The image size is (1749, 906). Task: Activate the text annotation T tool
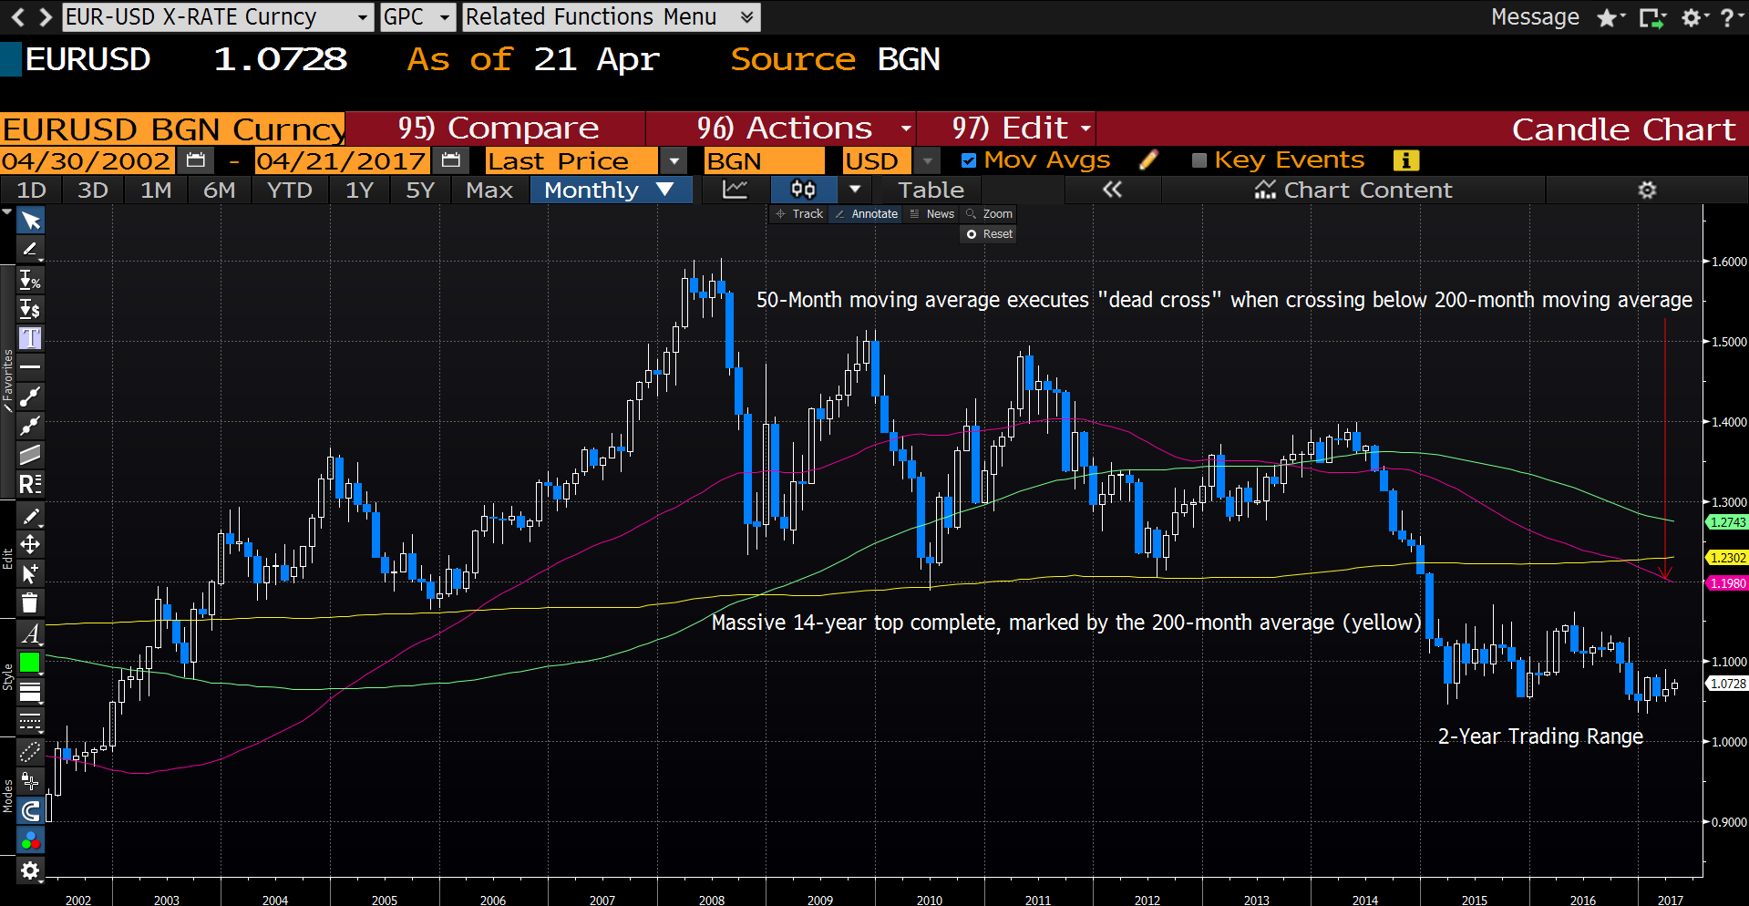pos(30,338)
